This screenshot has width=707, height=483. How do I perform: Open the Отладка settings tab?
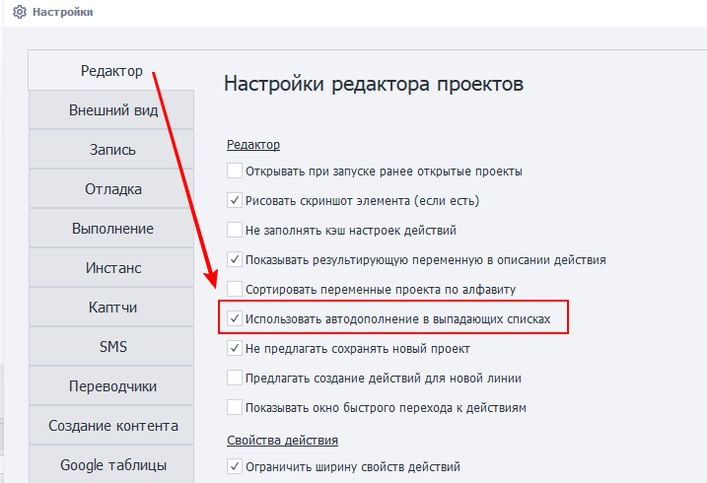point(111,189)
